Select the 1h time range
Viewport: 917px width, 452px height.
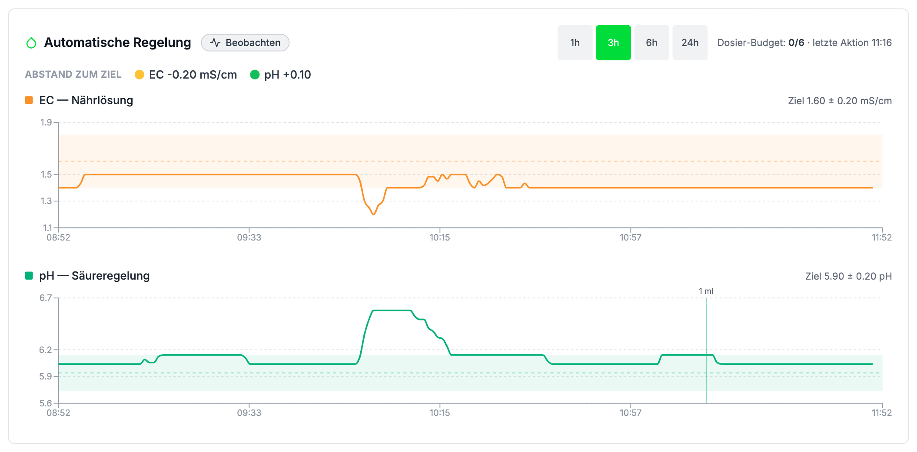click(575, 43)
